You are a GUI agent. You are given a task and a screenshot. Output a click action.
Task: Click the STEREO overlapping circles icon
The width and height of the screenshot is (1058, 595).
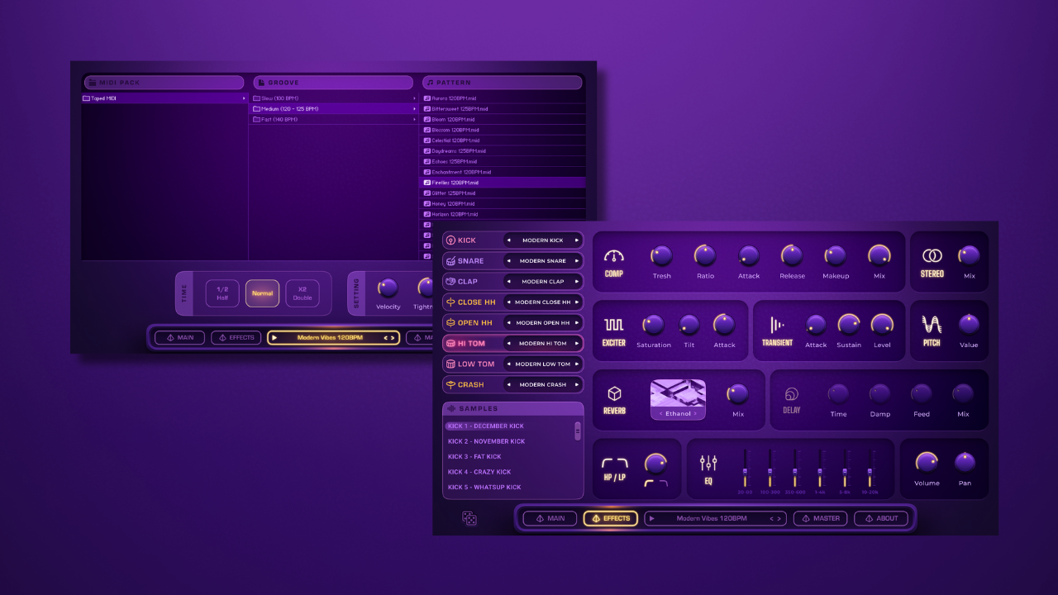click(x=932, y=256)
